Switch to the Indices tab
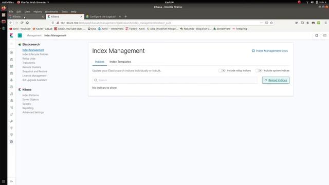329x185 pixels. (100, 62)
